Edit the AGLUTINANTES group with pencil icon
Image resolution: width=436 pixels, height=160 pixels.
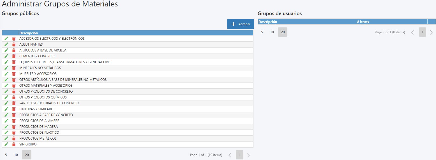(x=6, y=44)
